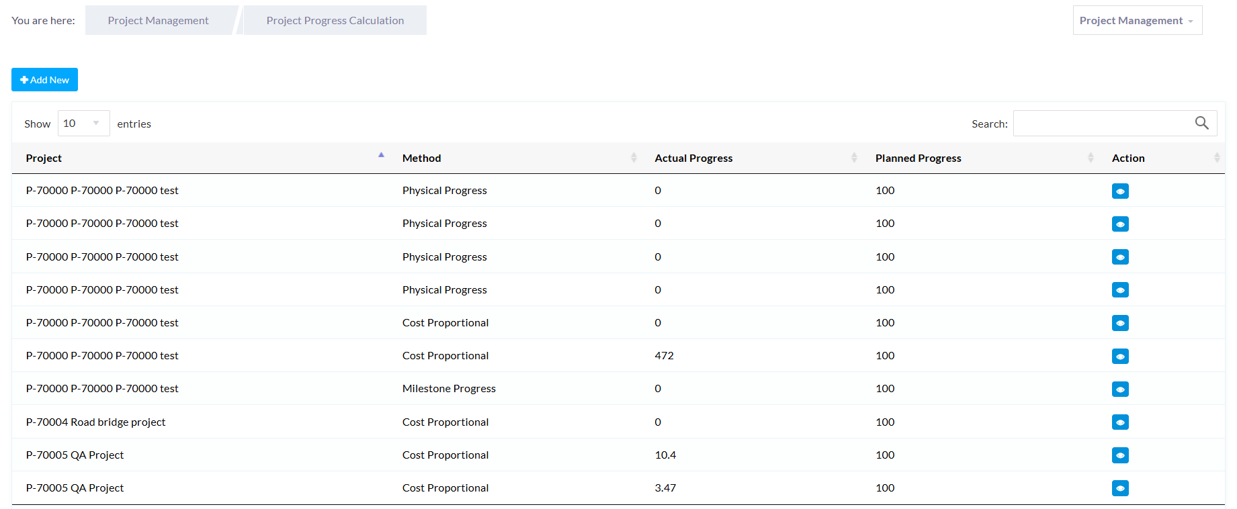This screenshot has height=509, width=1237.
Task: Click the '472' actual progress value
Action: click(x=664, y=356)
